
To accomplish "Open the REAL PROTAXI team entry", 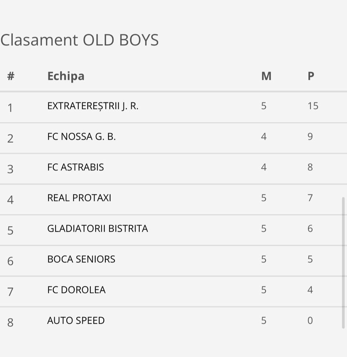I will (79, 198).
